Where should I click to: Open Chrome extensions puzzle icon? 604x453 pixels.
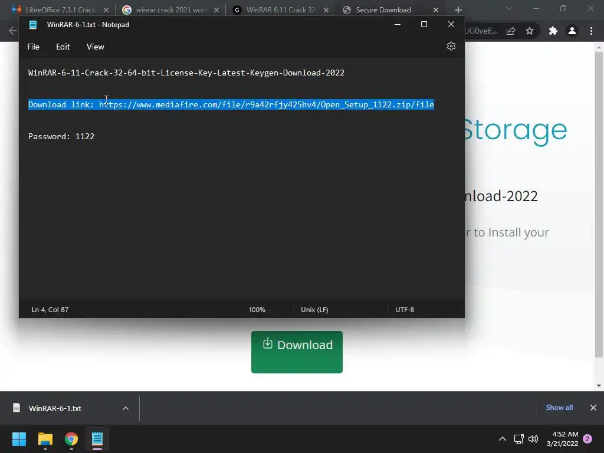(x=553, y=31)
